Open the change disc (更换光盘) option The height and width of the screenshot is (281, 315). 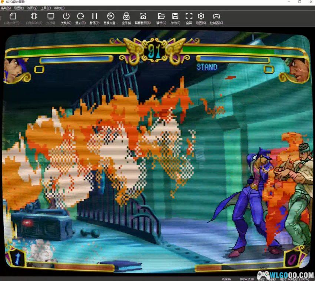(x=110, y=19)
